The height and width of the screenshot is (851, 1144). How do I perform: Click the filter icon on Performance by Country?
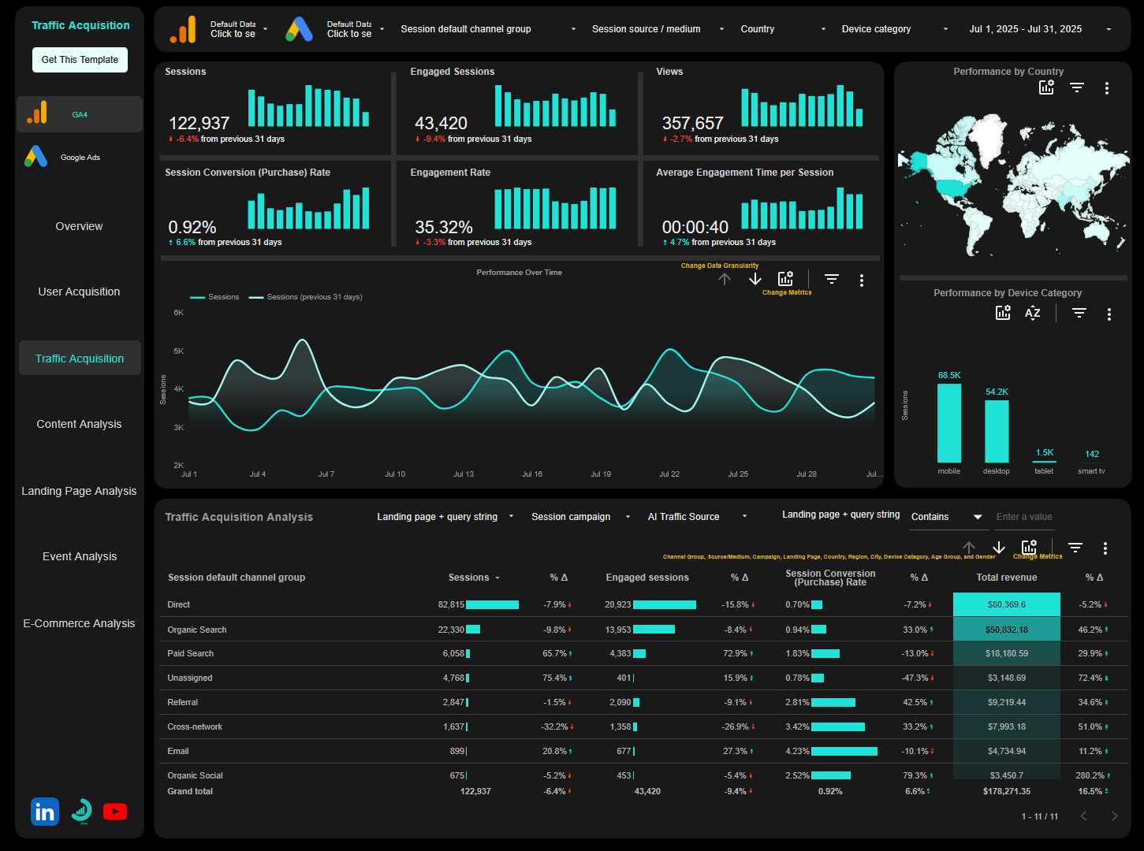[x=1077, y=87]
